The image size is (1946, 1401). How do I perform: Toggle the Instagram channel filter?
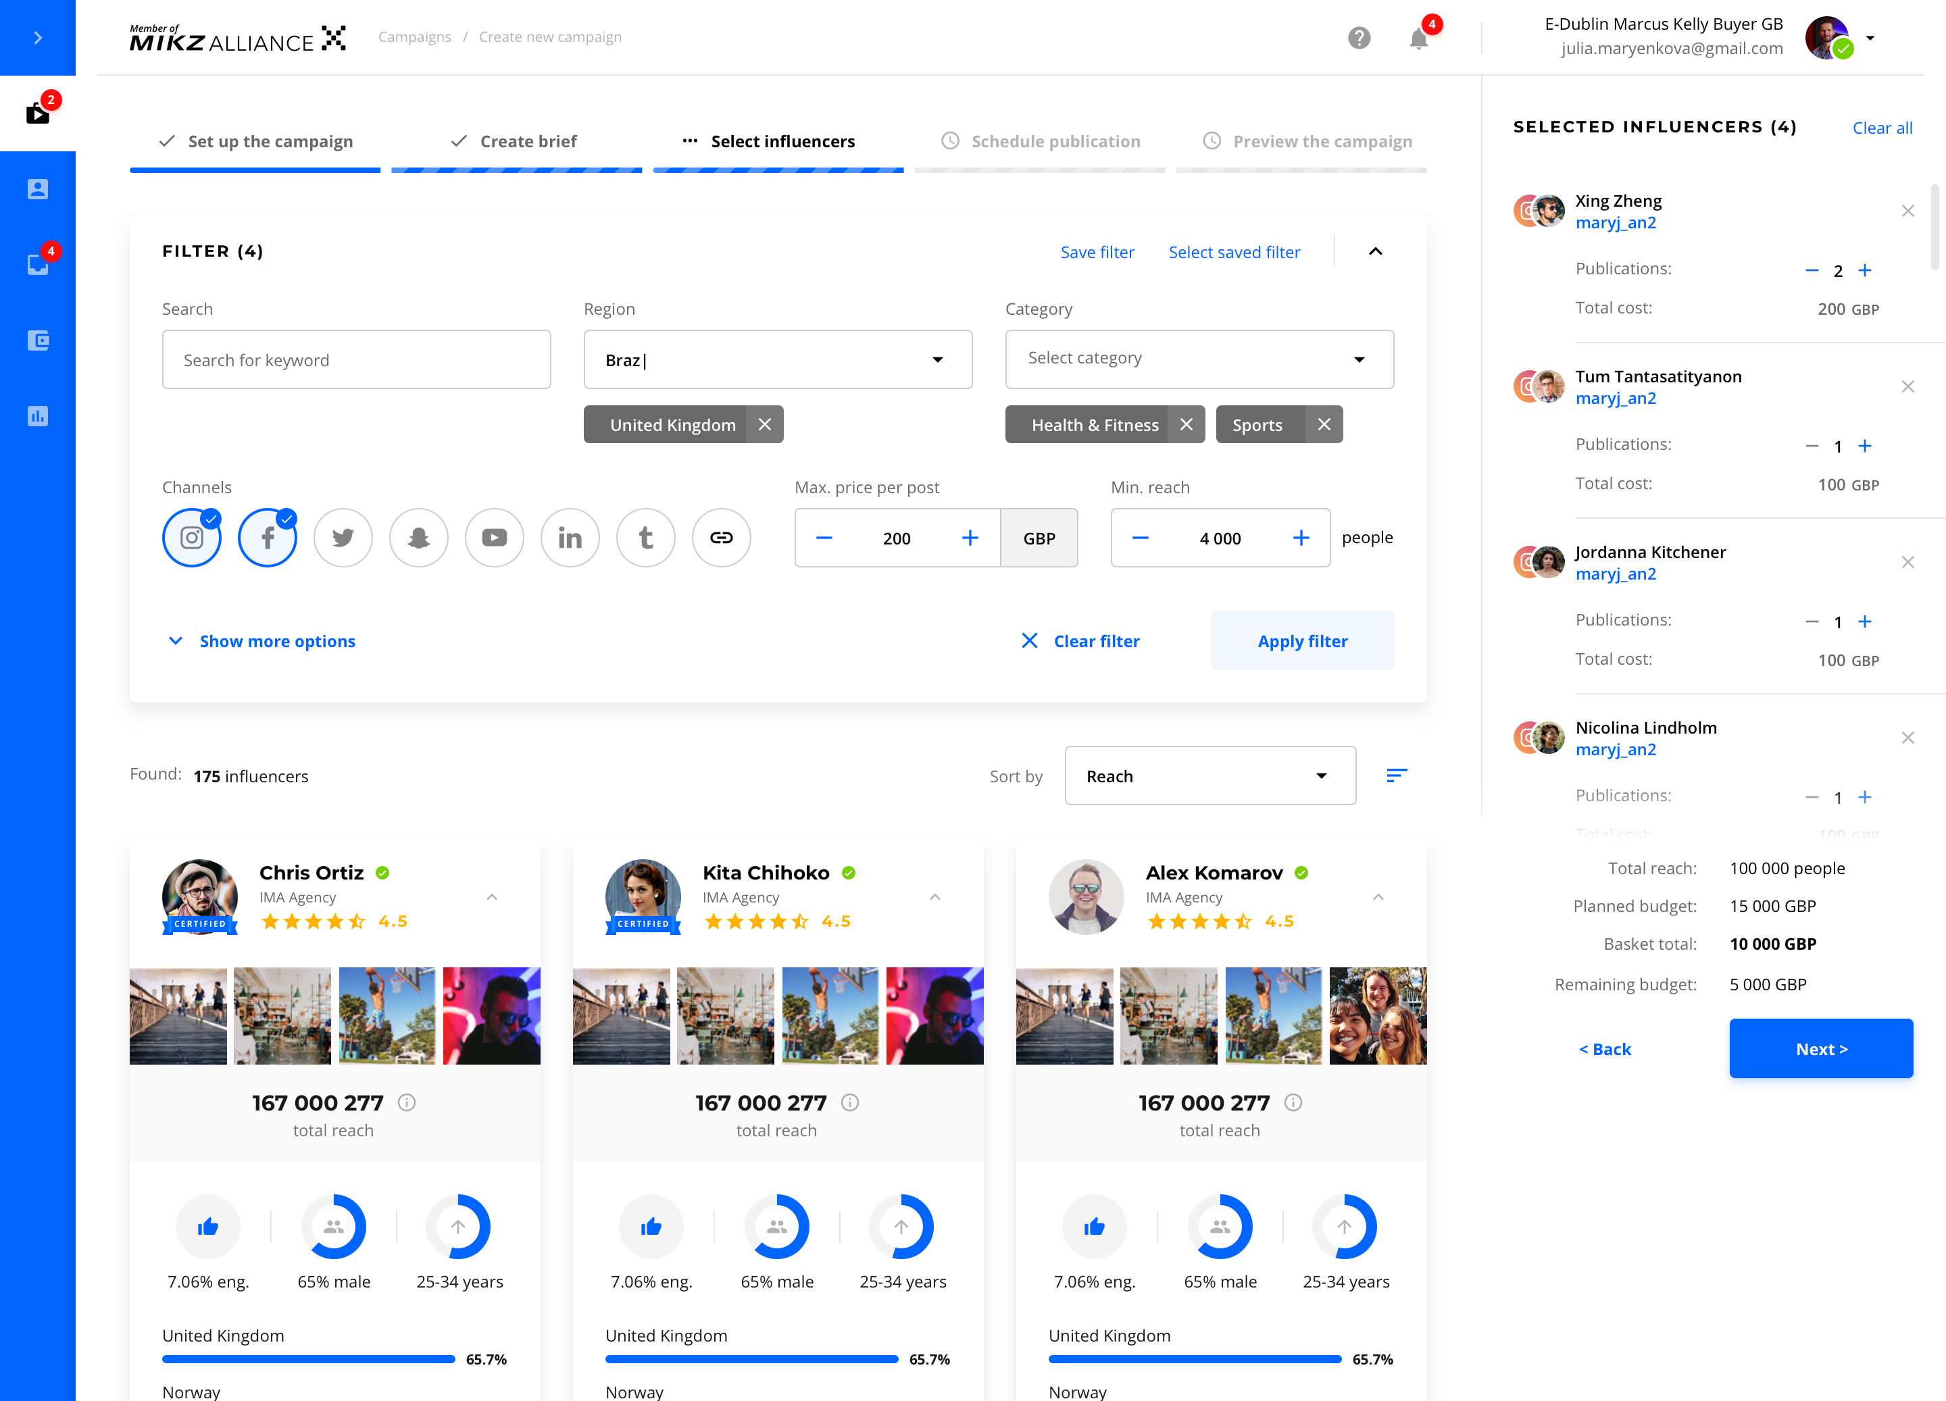point(191,538)
